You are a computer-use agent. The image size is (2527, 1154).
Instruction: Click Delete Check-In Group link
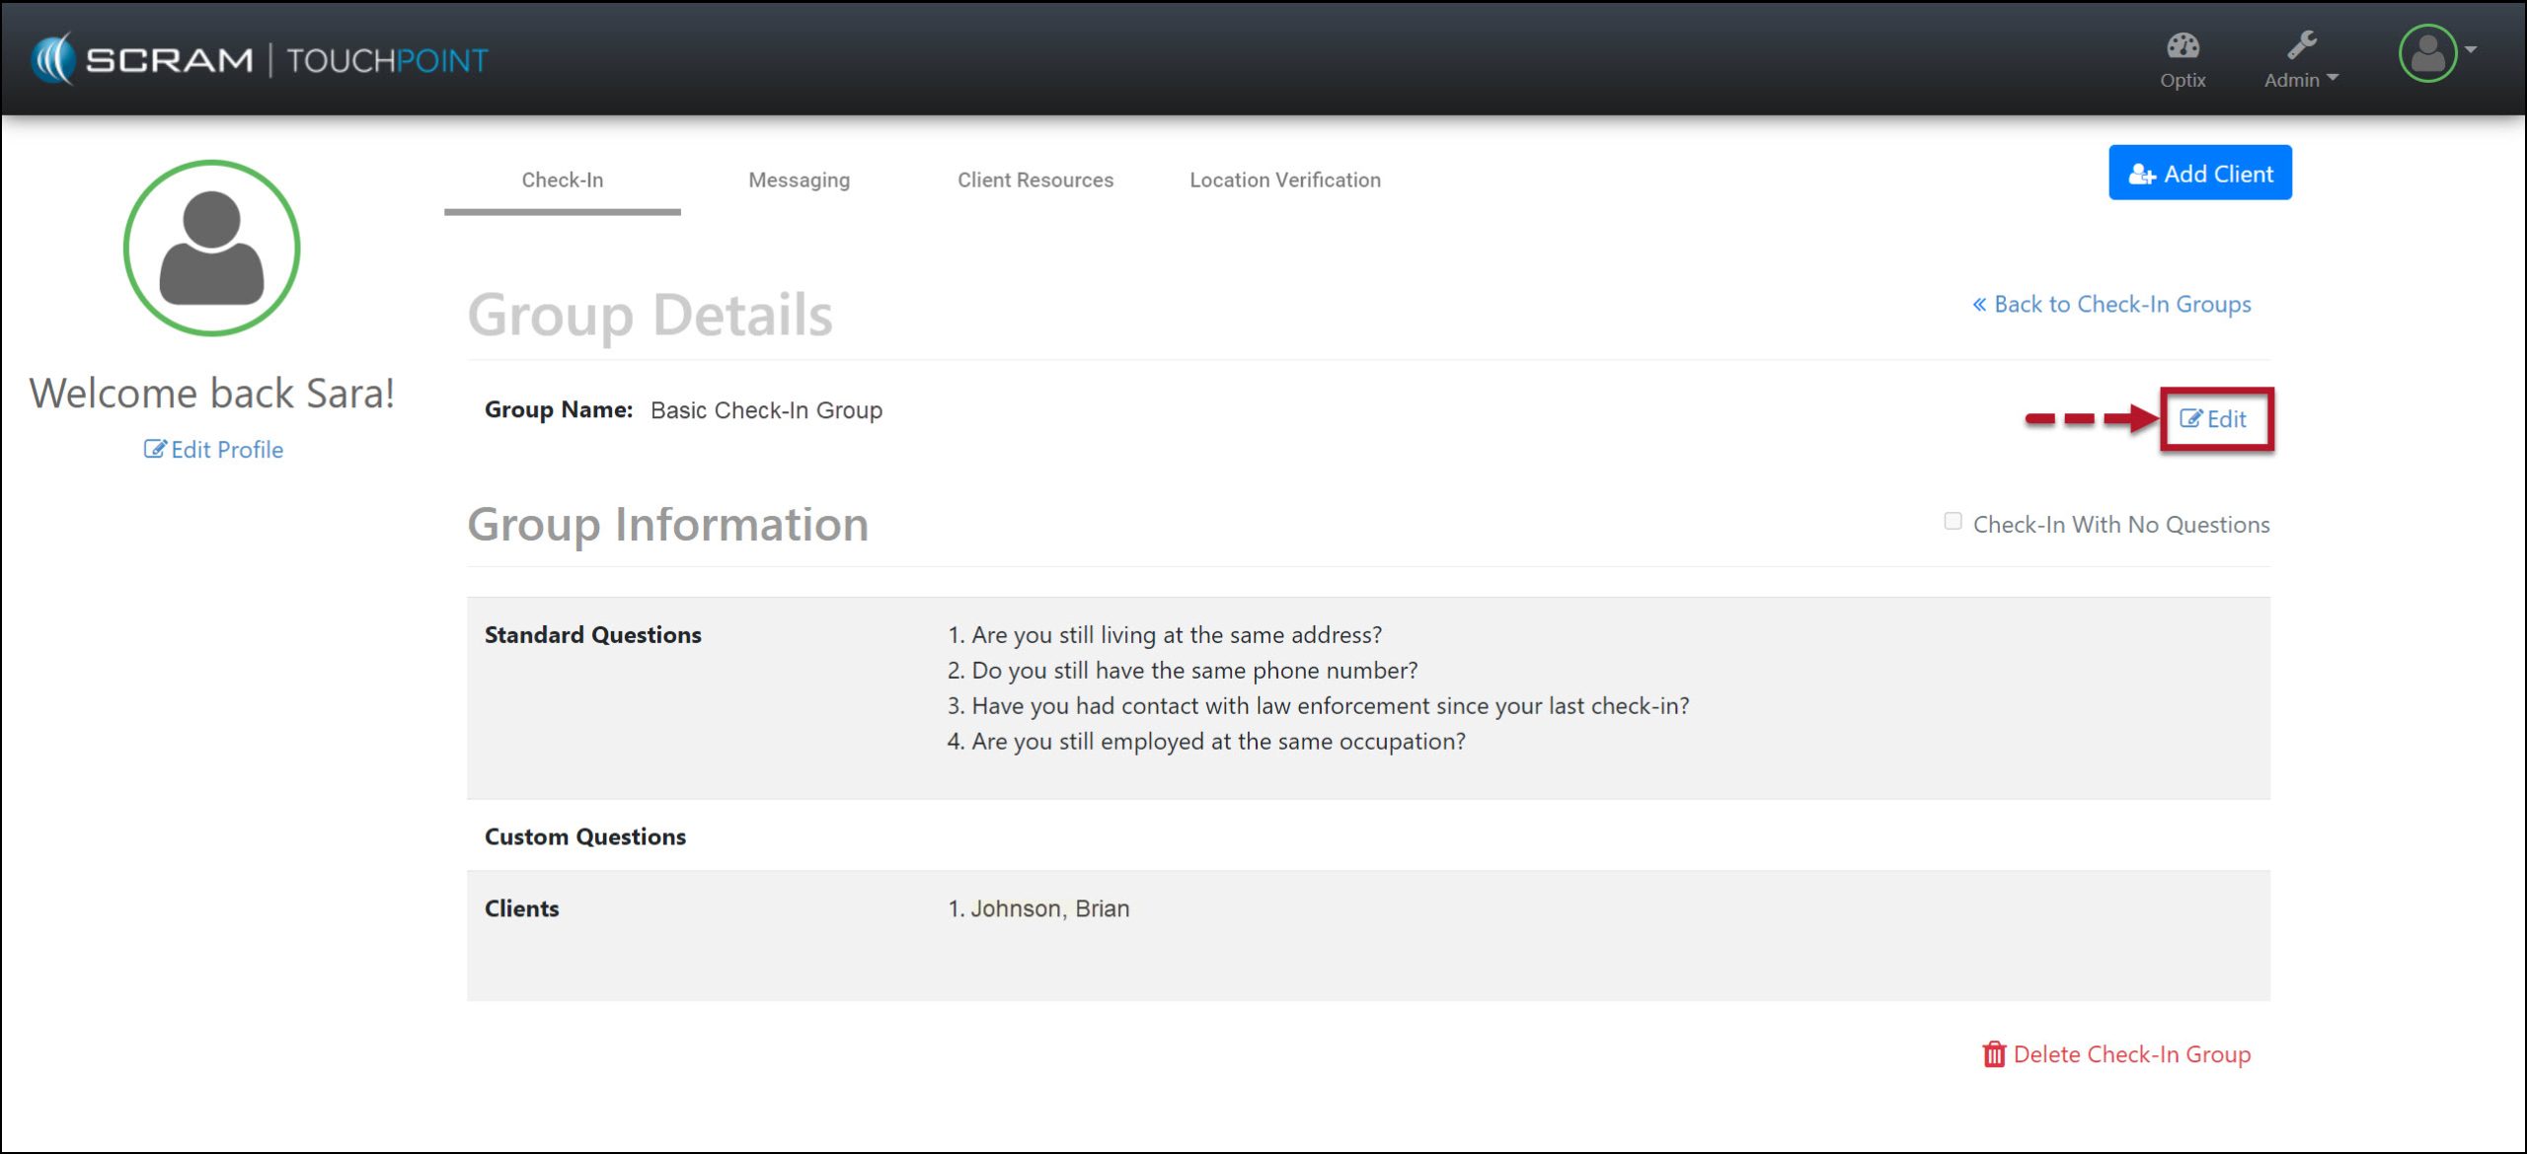2130,1054
